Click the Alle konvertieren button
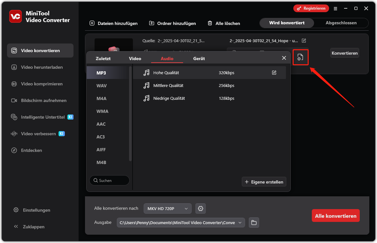 336,216
